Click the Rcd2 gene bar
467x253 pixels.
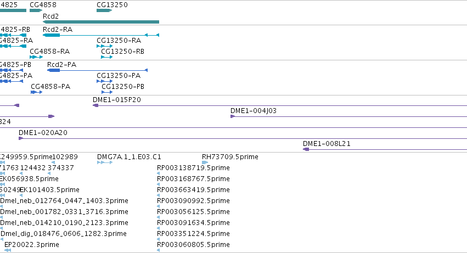[x=101, y=22]
